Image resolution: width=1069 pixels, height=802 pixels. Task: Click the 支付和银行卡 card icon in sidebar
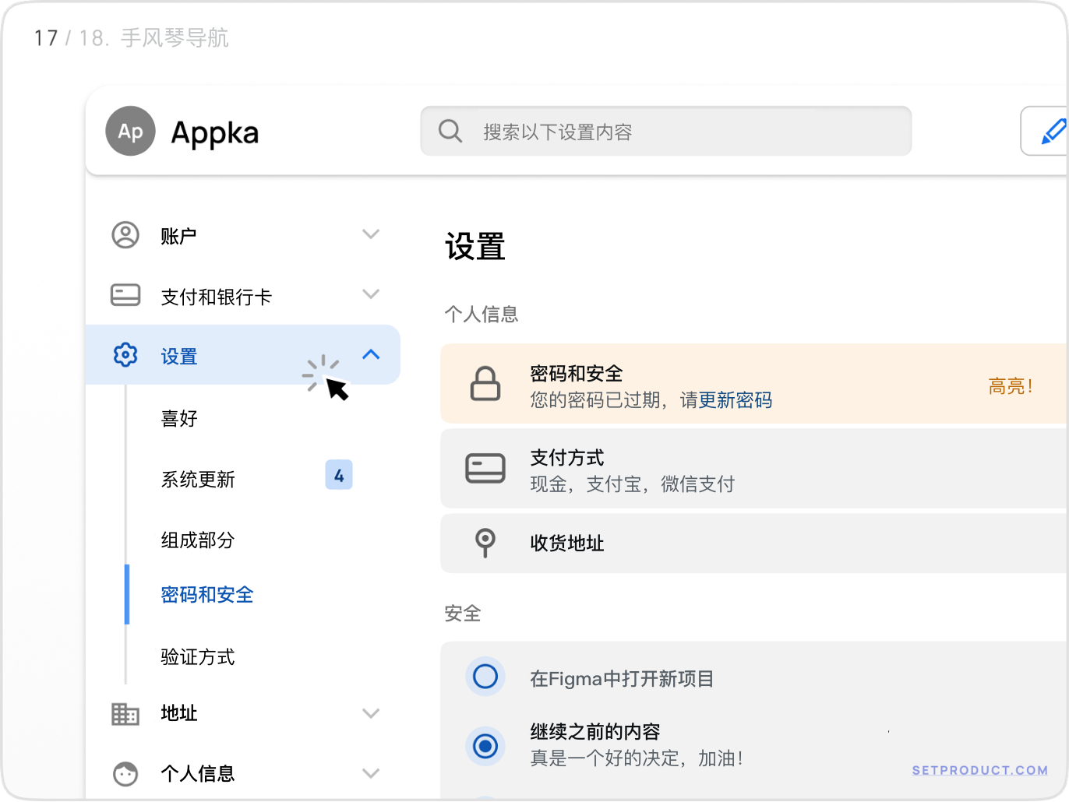coord(125,295)
